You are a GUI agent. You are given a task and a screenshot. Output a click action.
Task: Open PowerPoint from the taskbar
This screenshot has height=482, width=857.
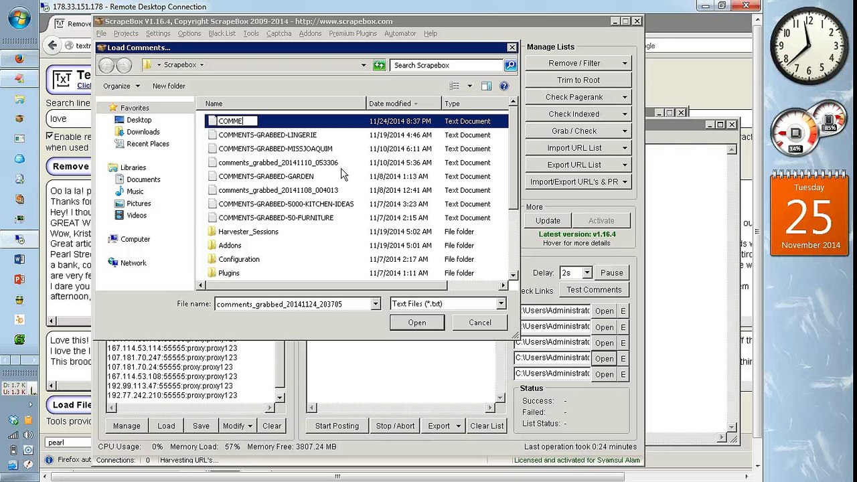click(19, 279)
